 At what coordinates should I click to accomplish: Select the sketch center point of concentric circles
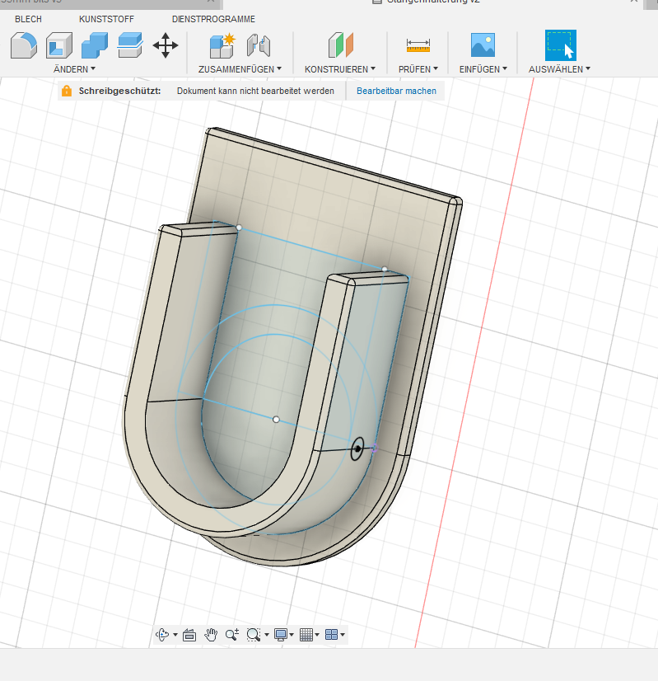[x=276, y=420]
